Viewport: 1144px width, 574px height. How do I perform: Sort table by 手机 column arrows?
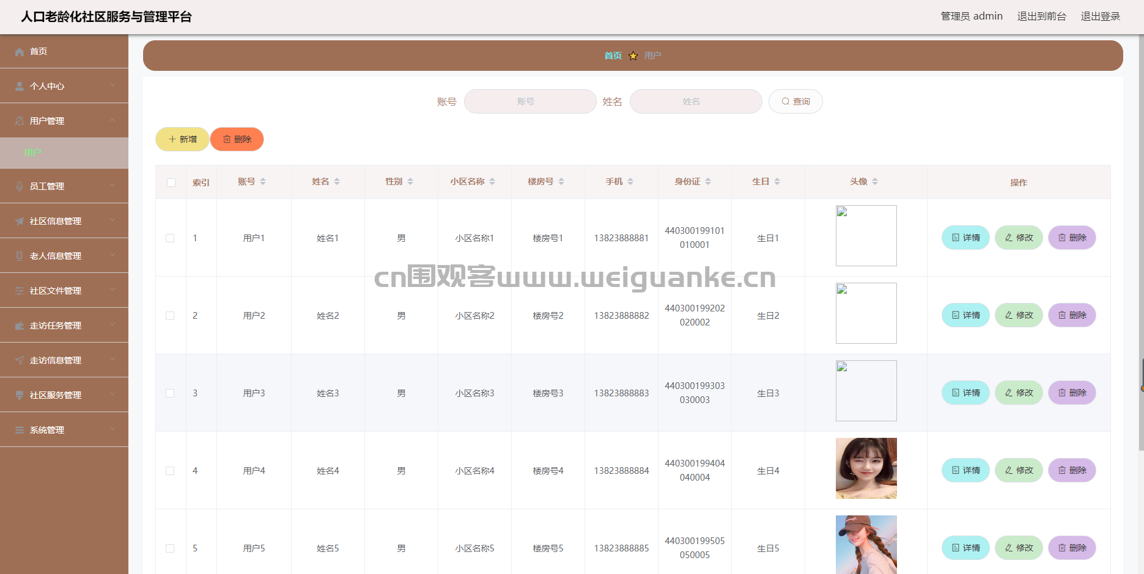tap(630, 182)
